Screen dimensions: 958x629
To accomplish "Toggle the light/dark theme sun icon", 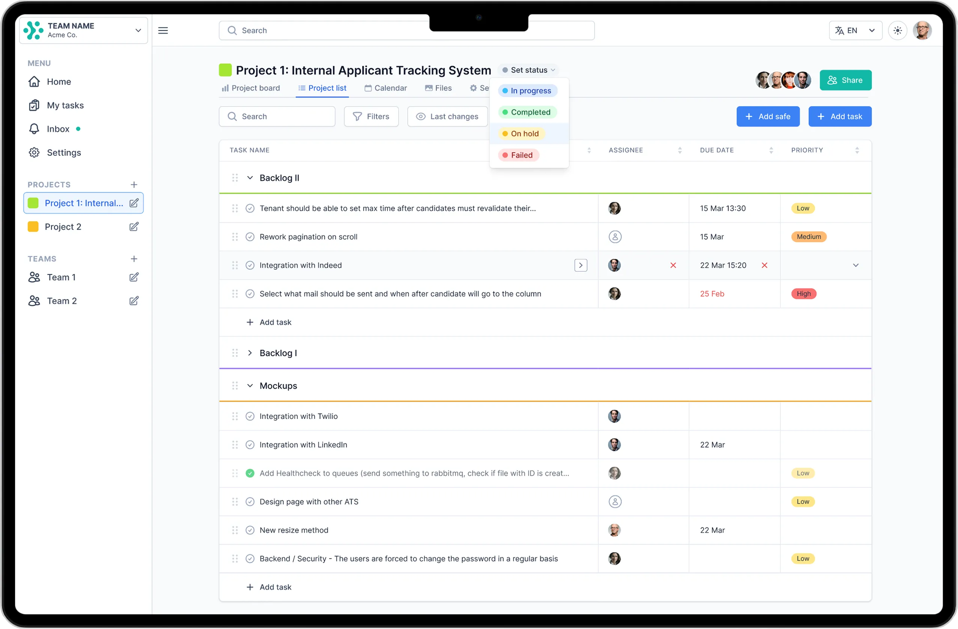I will click(898, 31).
